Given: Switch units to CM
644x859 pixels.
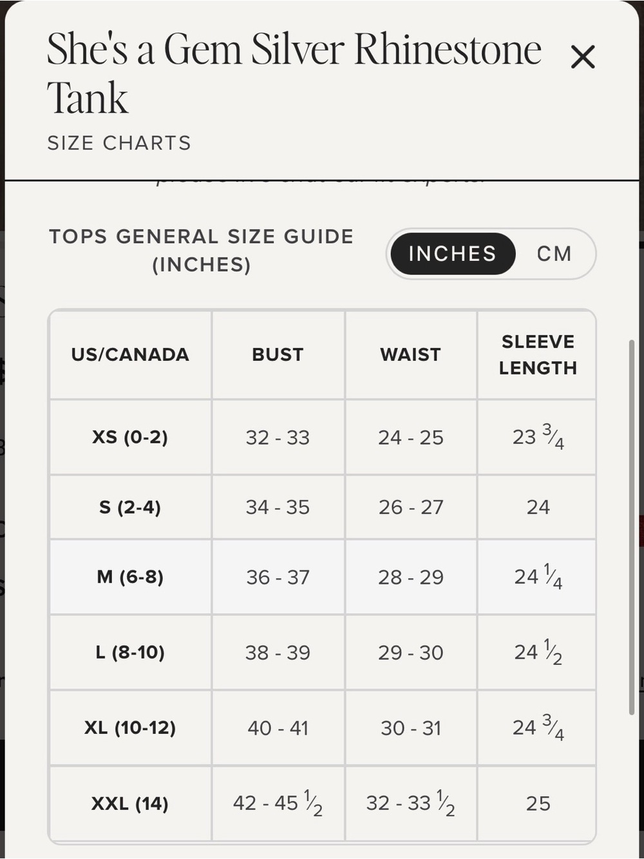Looking at the screenshot, I should (x=554, y=254).
